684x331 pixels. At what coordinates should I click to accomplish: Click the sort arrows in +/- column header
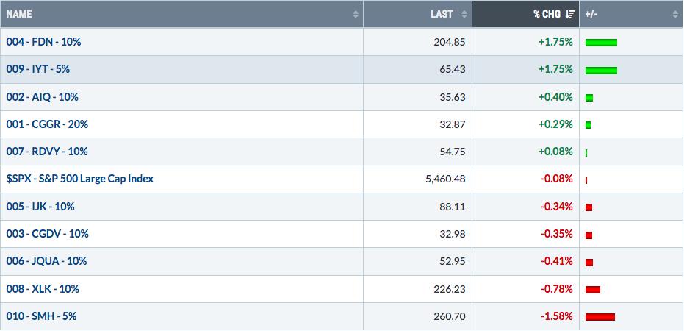coord(675,15)
